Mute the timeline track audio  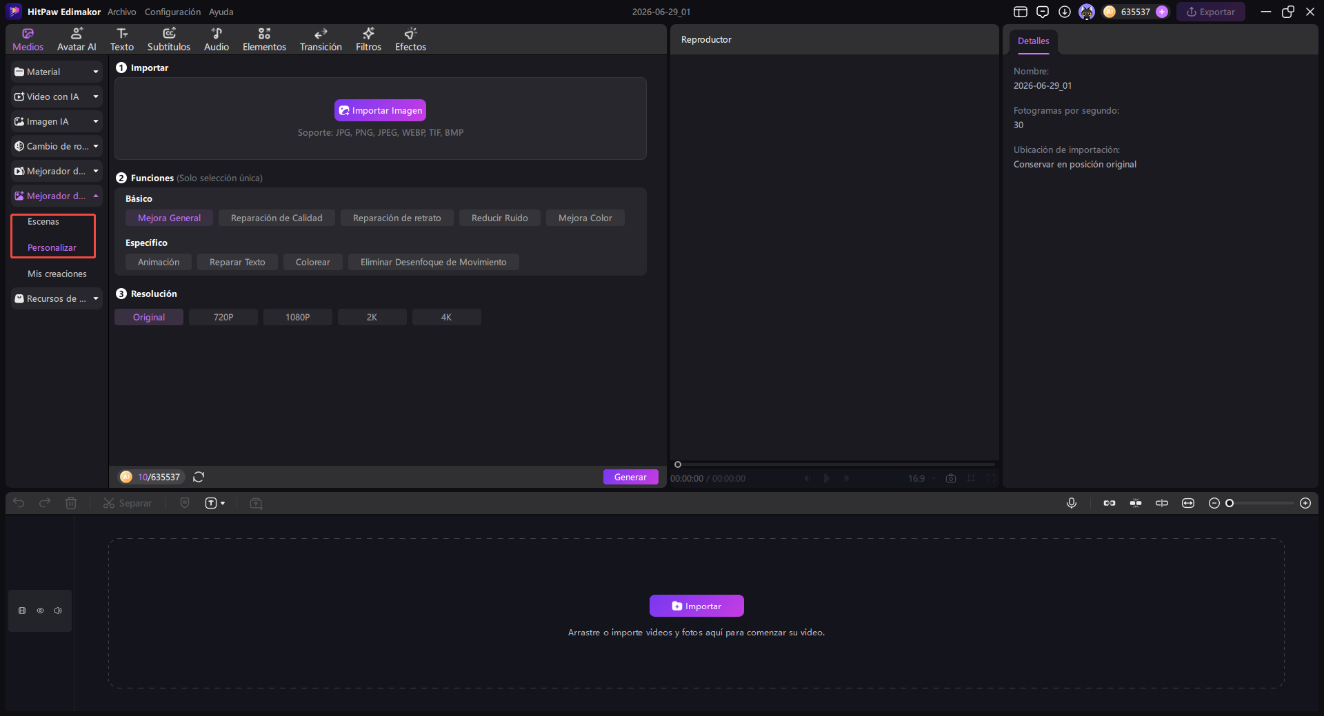[x=58, y=611]
